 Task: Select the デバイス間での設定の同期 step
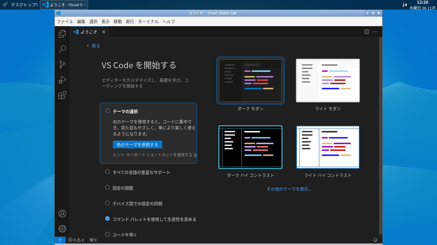[134, 204]
